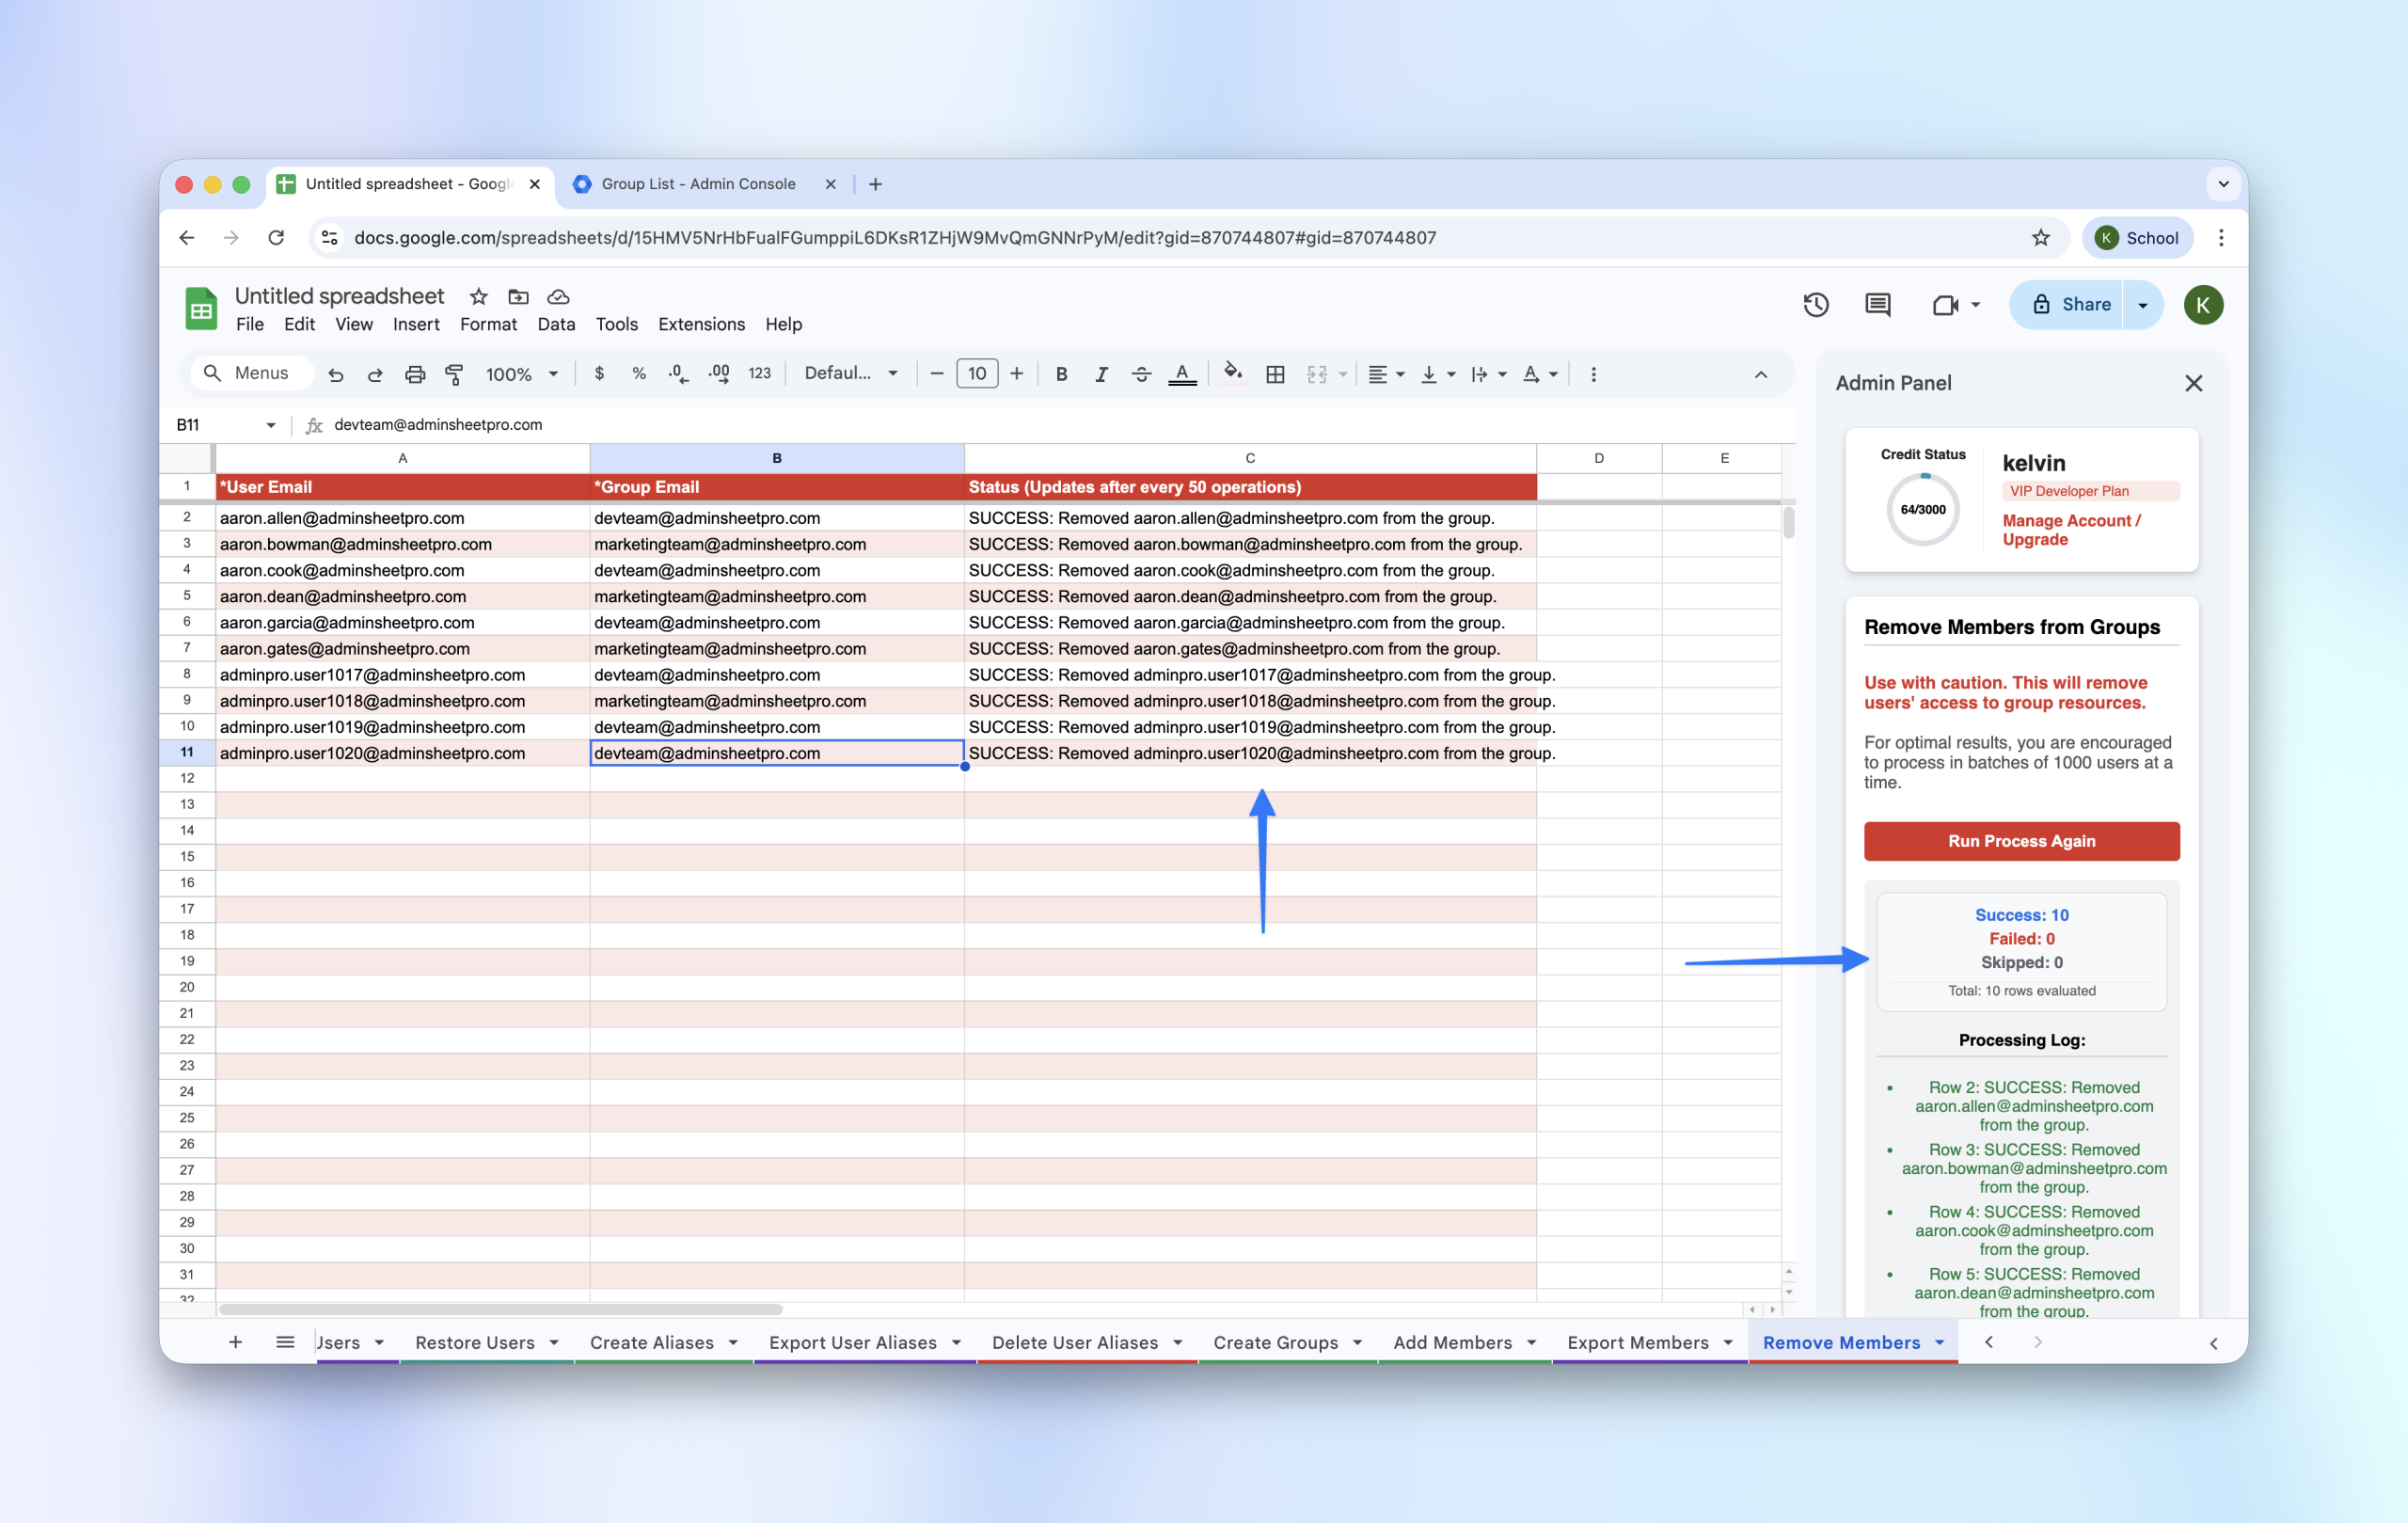
Task: Open the borders tool
Action: click(x=1275, y=374)
